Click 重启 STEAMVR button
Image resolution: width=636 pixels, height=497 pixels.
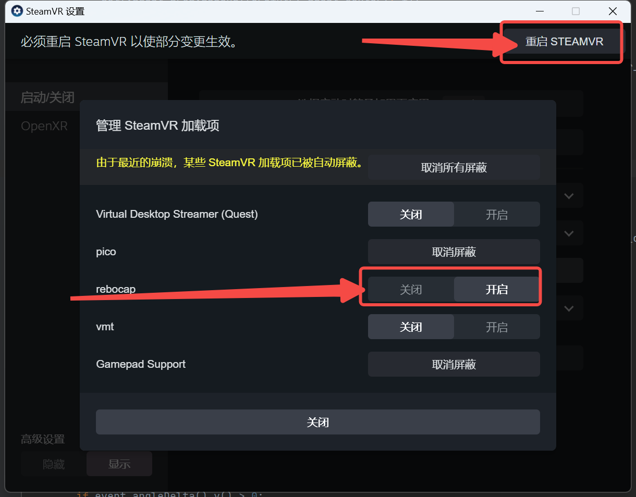tap(564, 42)
